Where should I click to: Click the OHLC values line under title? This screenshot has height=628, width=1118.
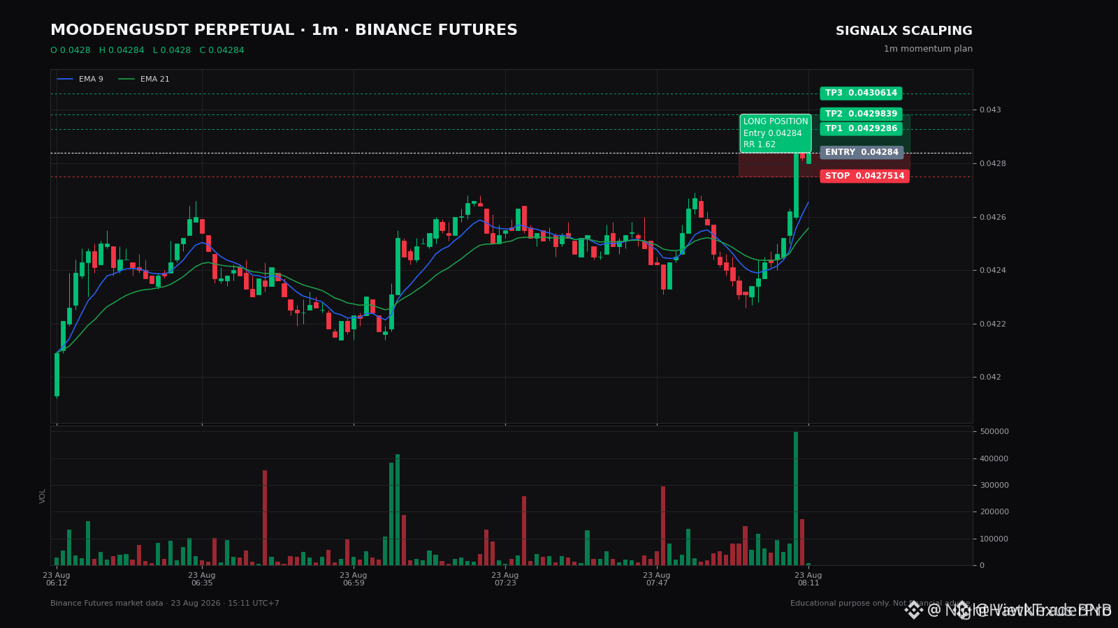coord(147,50)
